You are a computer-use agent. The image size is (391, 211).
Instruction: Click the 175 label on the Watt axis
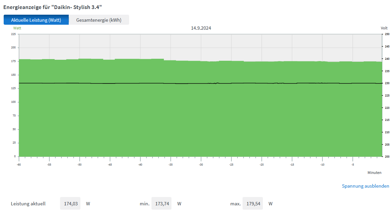pos(13,61)
